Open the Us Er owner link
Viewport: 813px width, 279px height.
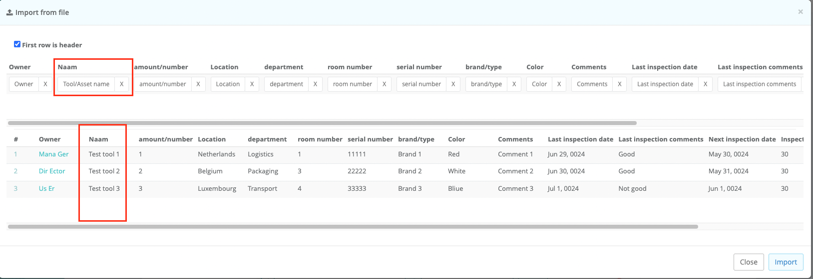[47, 189]
